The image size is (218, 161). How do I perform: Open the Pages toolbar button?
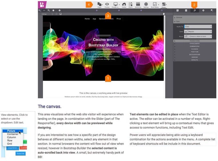tap(99, 4)
